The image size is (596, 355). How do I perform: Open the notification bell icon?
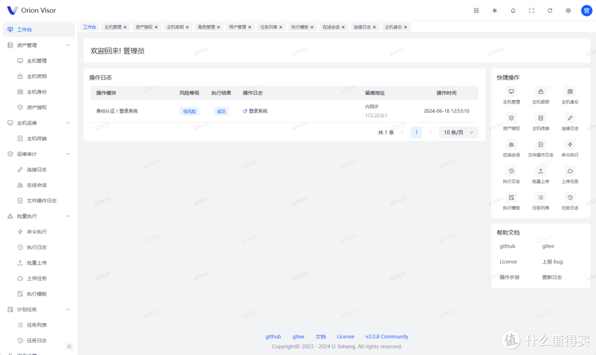tap(513, 10)
